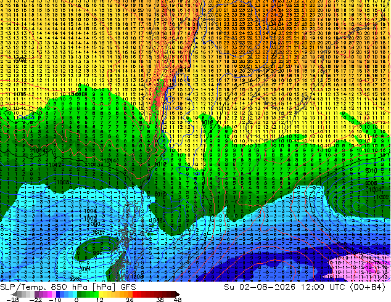Image resolution: width=391 pixels, height=302 pixels.
Task: Click the "48" legend label
Action: pos(178,300)
